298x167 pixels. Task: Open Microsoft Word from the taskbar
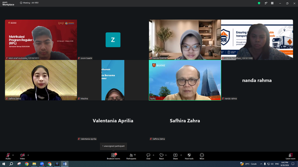[65, 164]
